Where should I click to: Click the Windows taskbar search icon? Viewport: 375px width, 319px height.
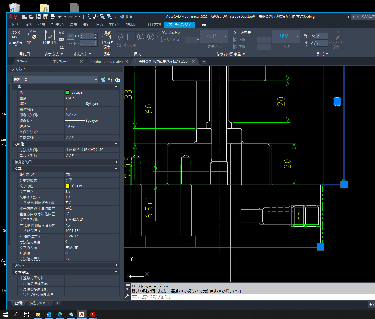[16, 315]
